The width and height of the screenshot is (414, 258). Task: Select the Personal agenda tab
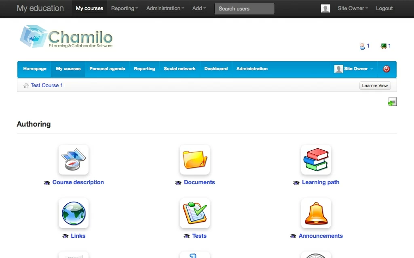tap(107, 69)
